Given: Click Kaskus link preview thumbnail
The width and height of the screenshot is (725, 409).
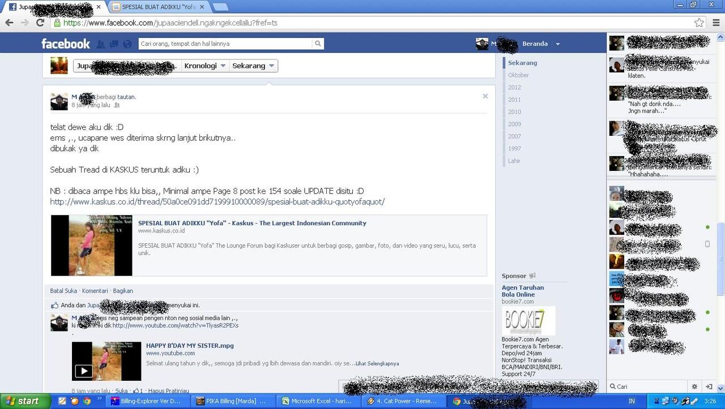Looking at the screenshot, I should (x=92, y=246).
